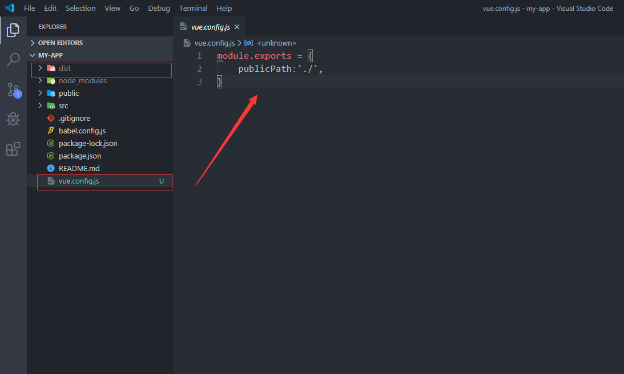Select vue.config.js in the explorer tree
This screenshot has height=374, width=624.
click(79, 181)
